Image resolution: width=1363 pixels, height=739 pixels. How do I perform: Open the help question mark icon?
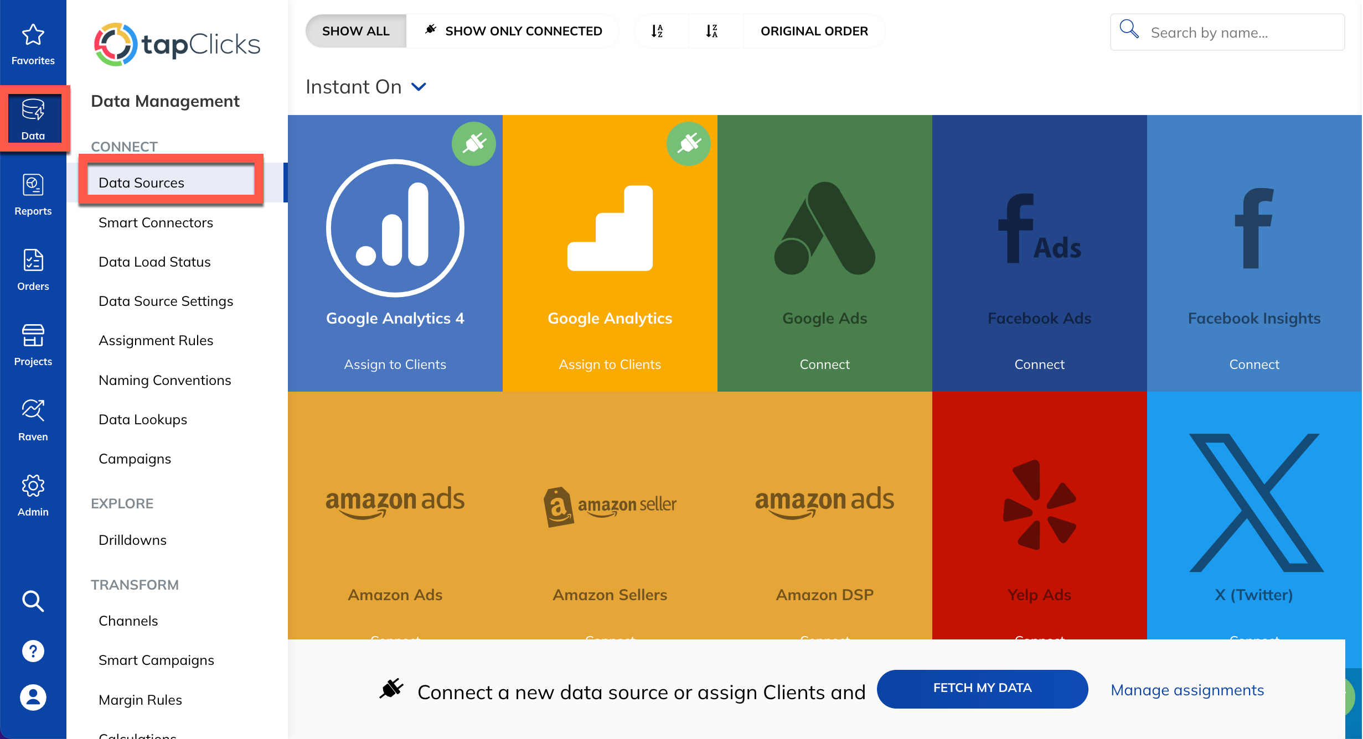(x=33, y=651)
